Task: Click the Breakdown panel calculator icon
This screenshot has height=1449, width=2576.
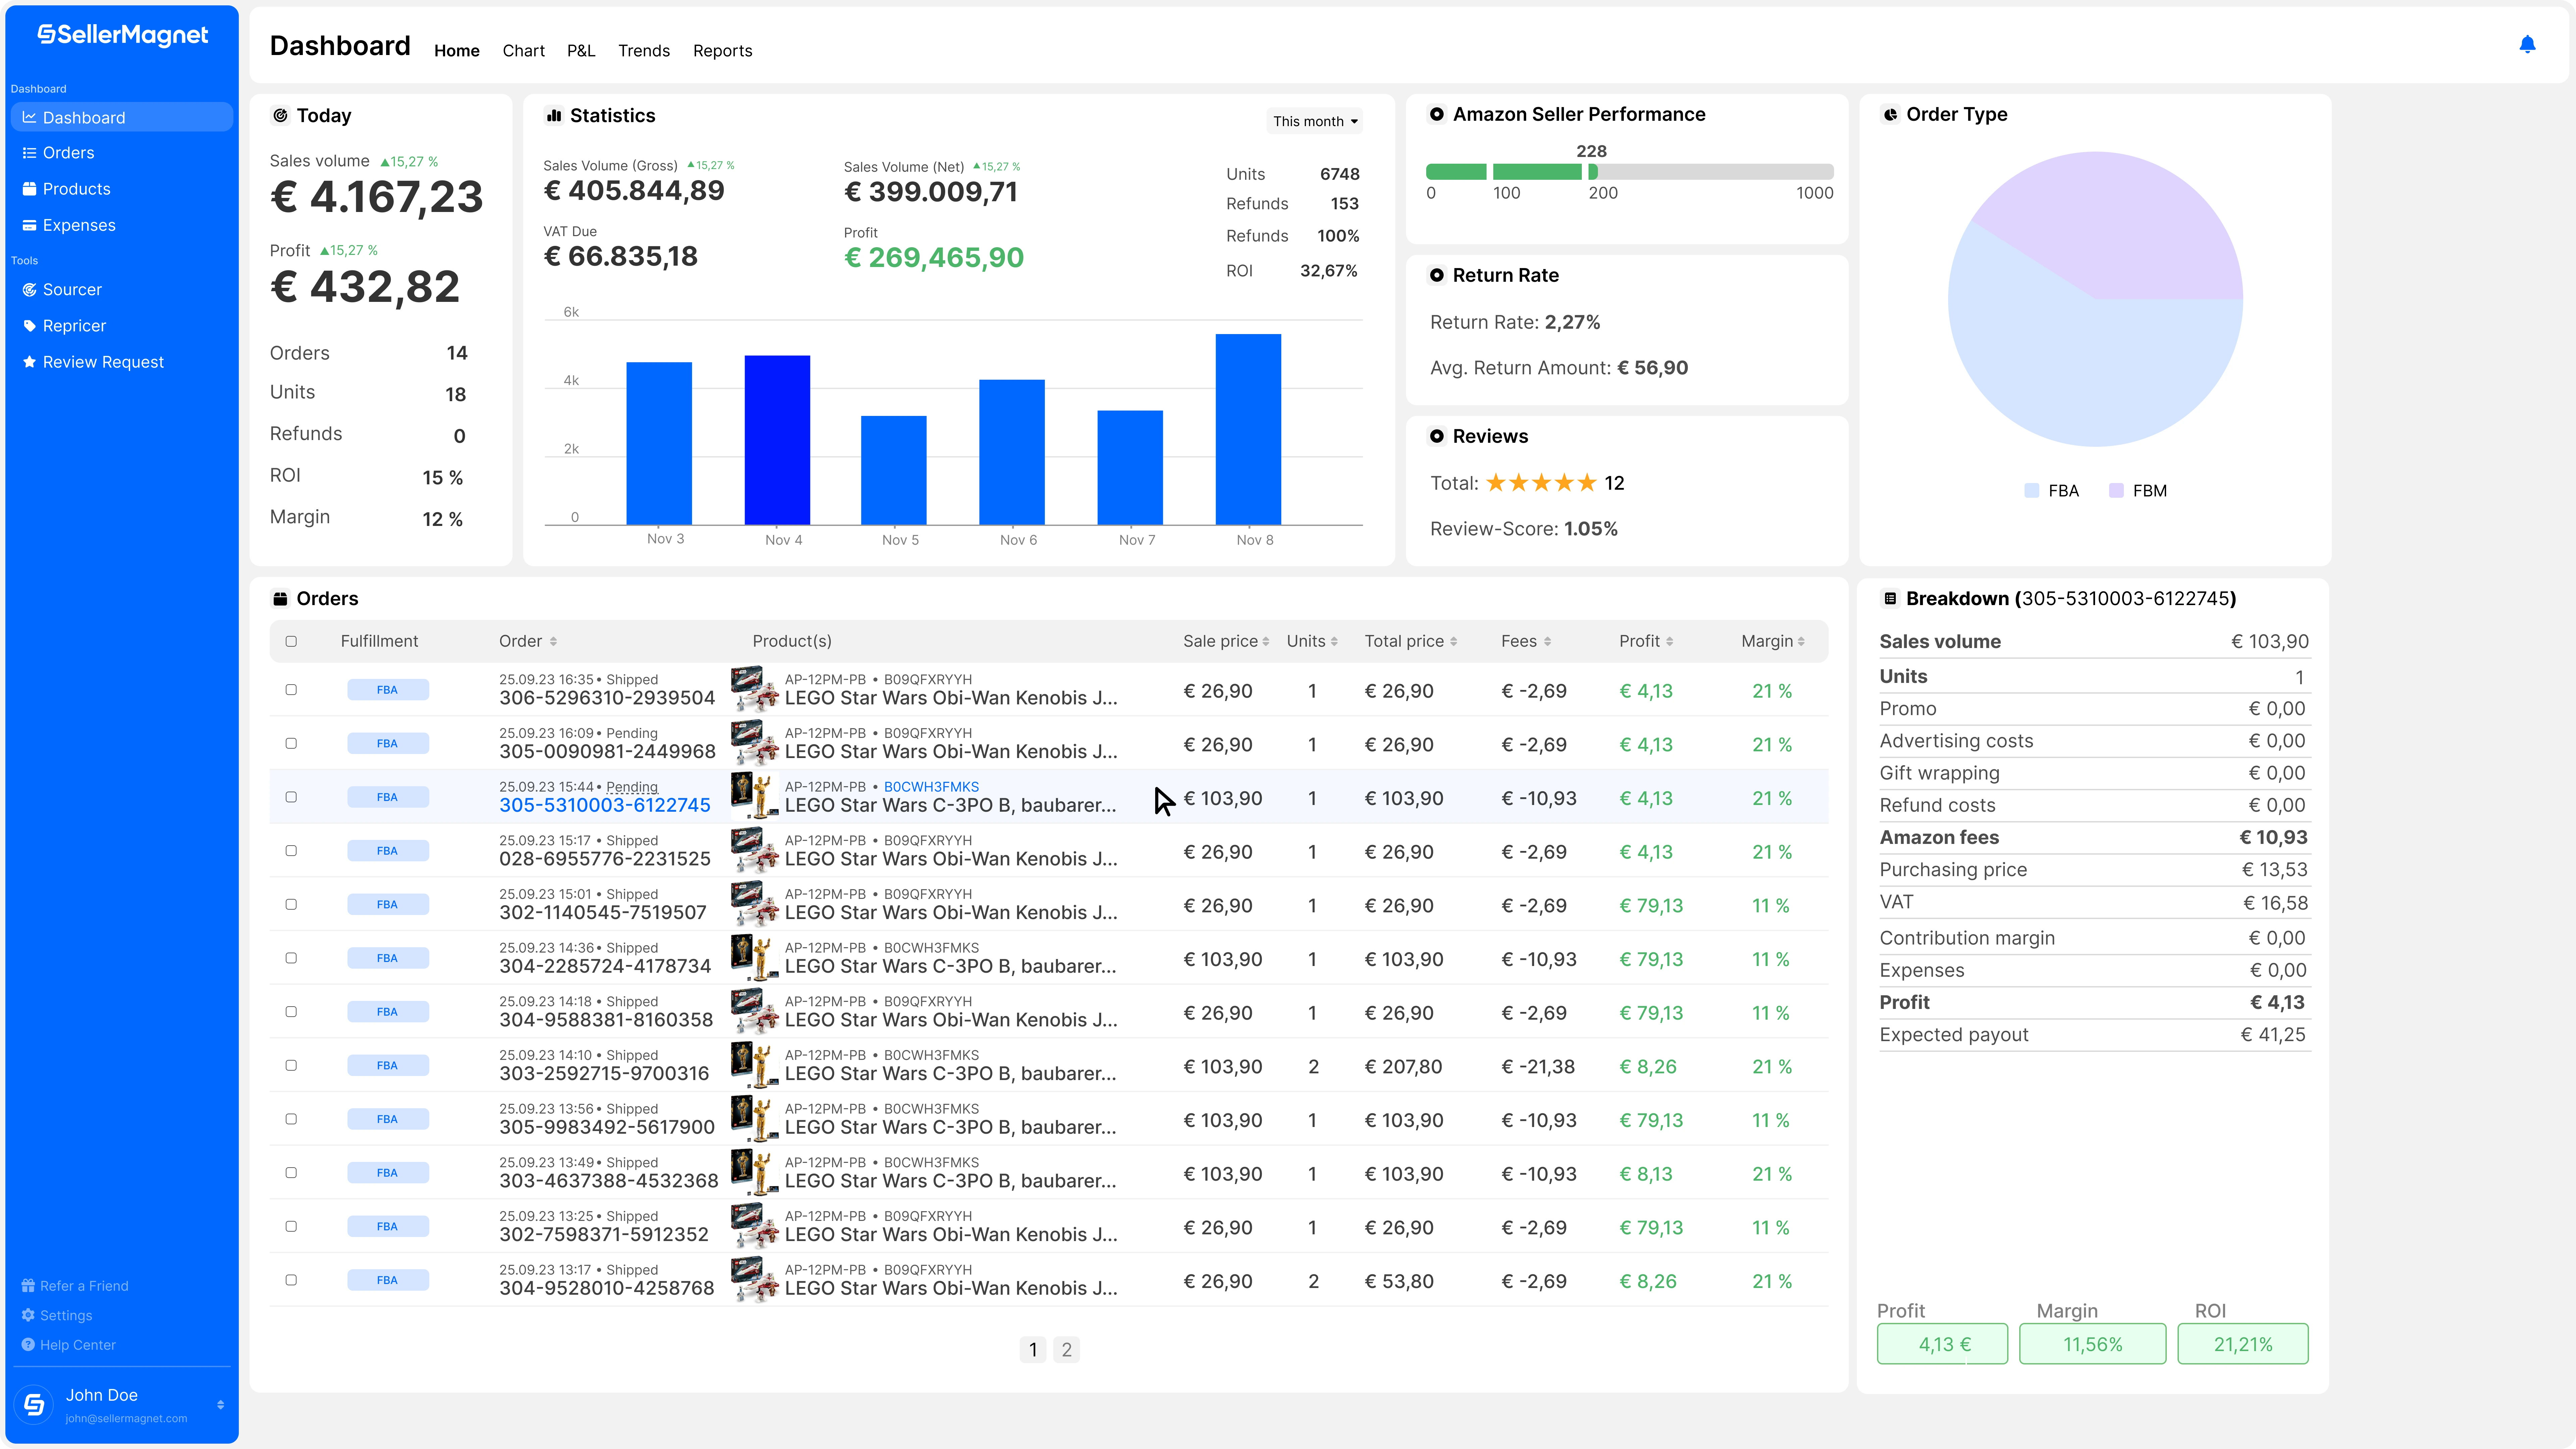Action: pyautogui.click(x=1890, y=599)
